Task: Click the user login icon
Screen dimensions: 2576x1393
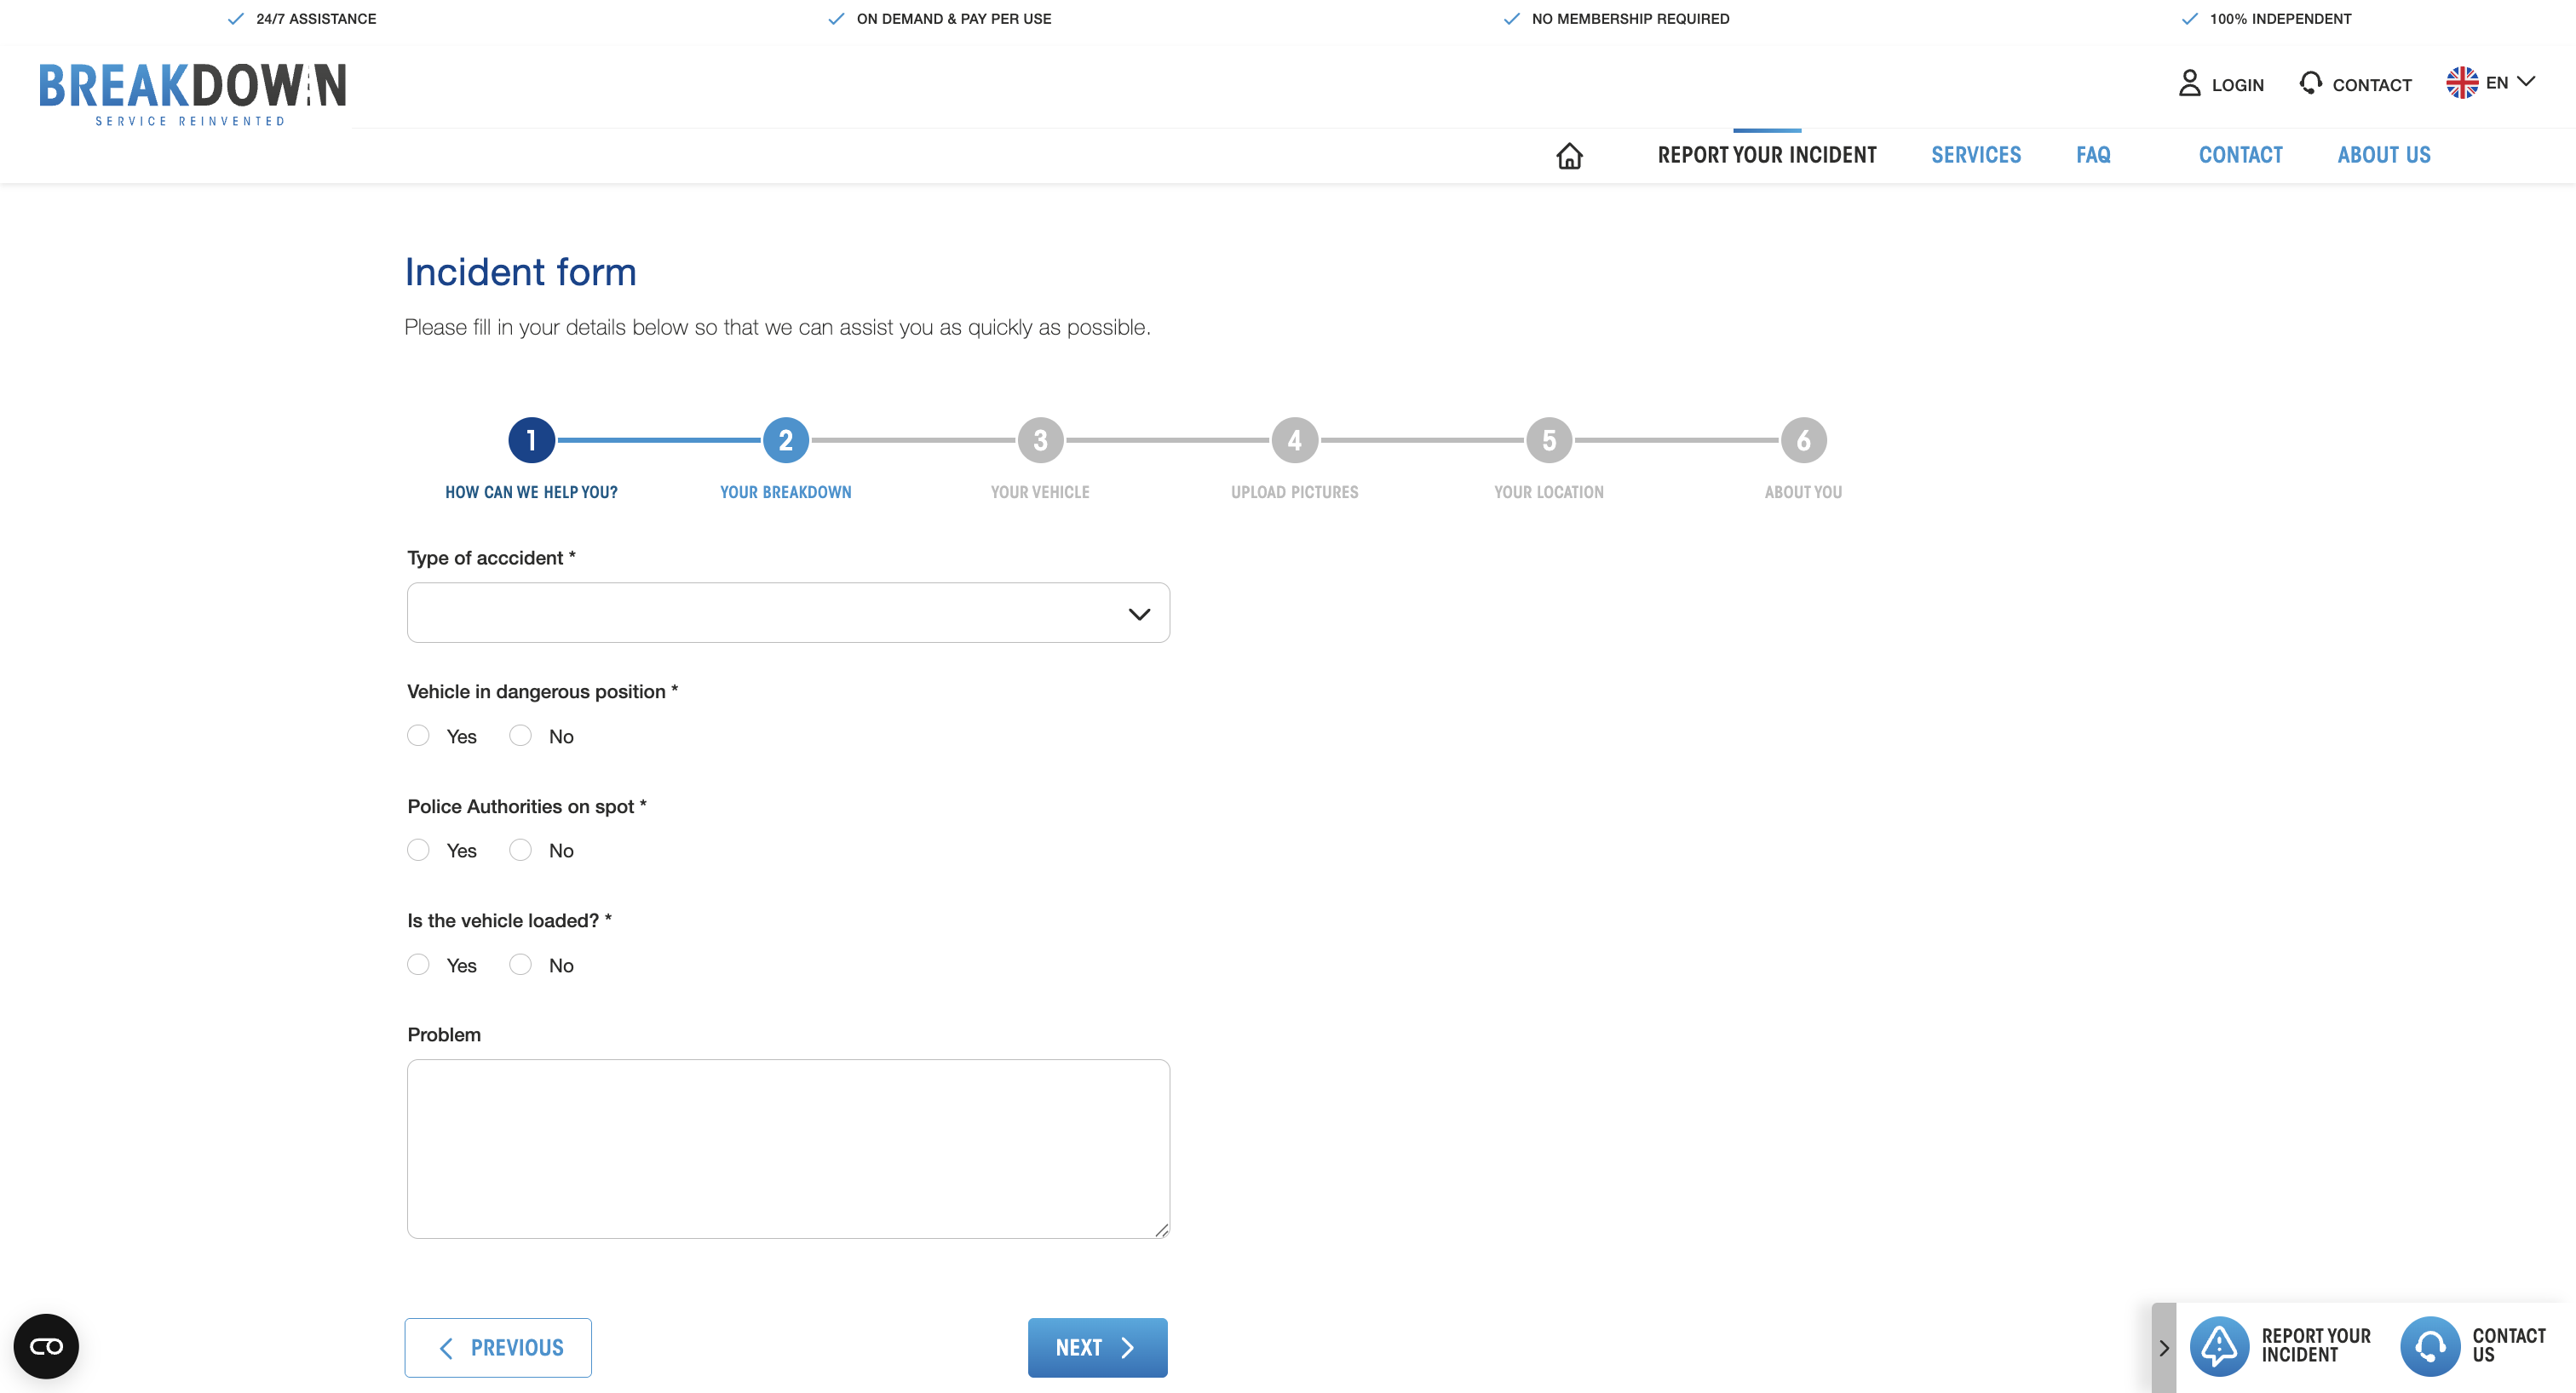Action: [x=2189, y=83]
